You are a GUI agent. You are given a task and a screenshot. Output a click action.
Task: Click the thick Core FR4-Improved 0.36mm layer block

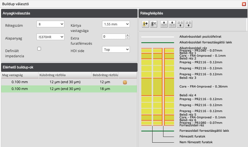click(147, 86)
